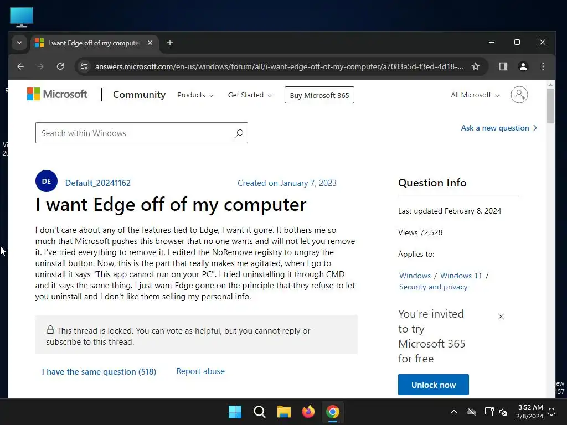
Task: Open Chrome side panel
Action: coord(503,66)
